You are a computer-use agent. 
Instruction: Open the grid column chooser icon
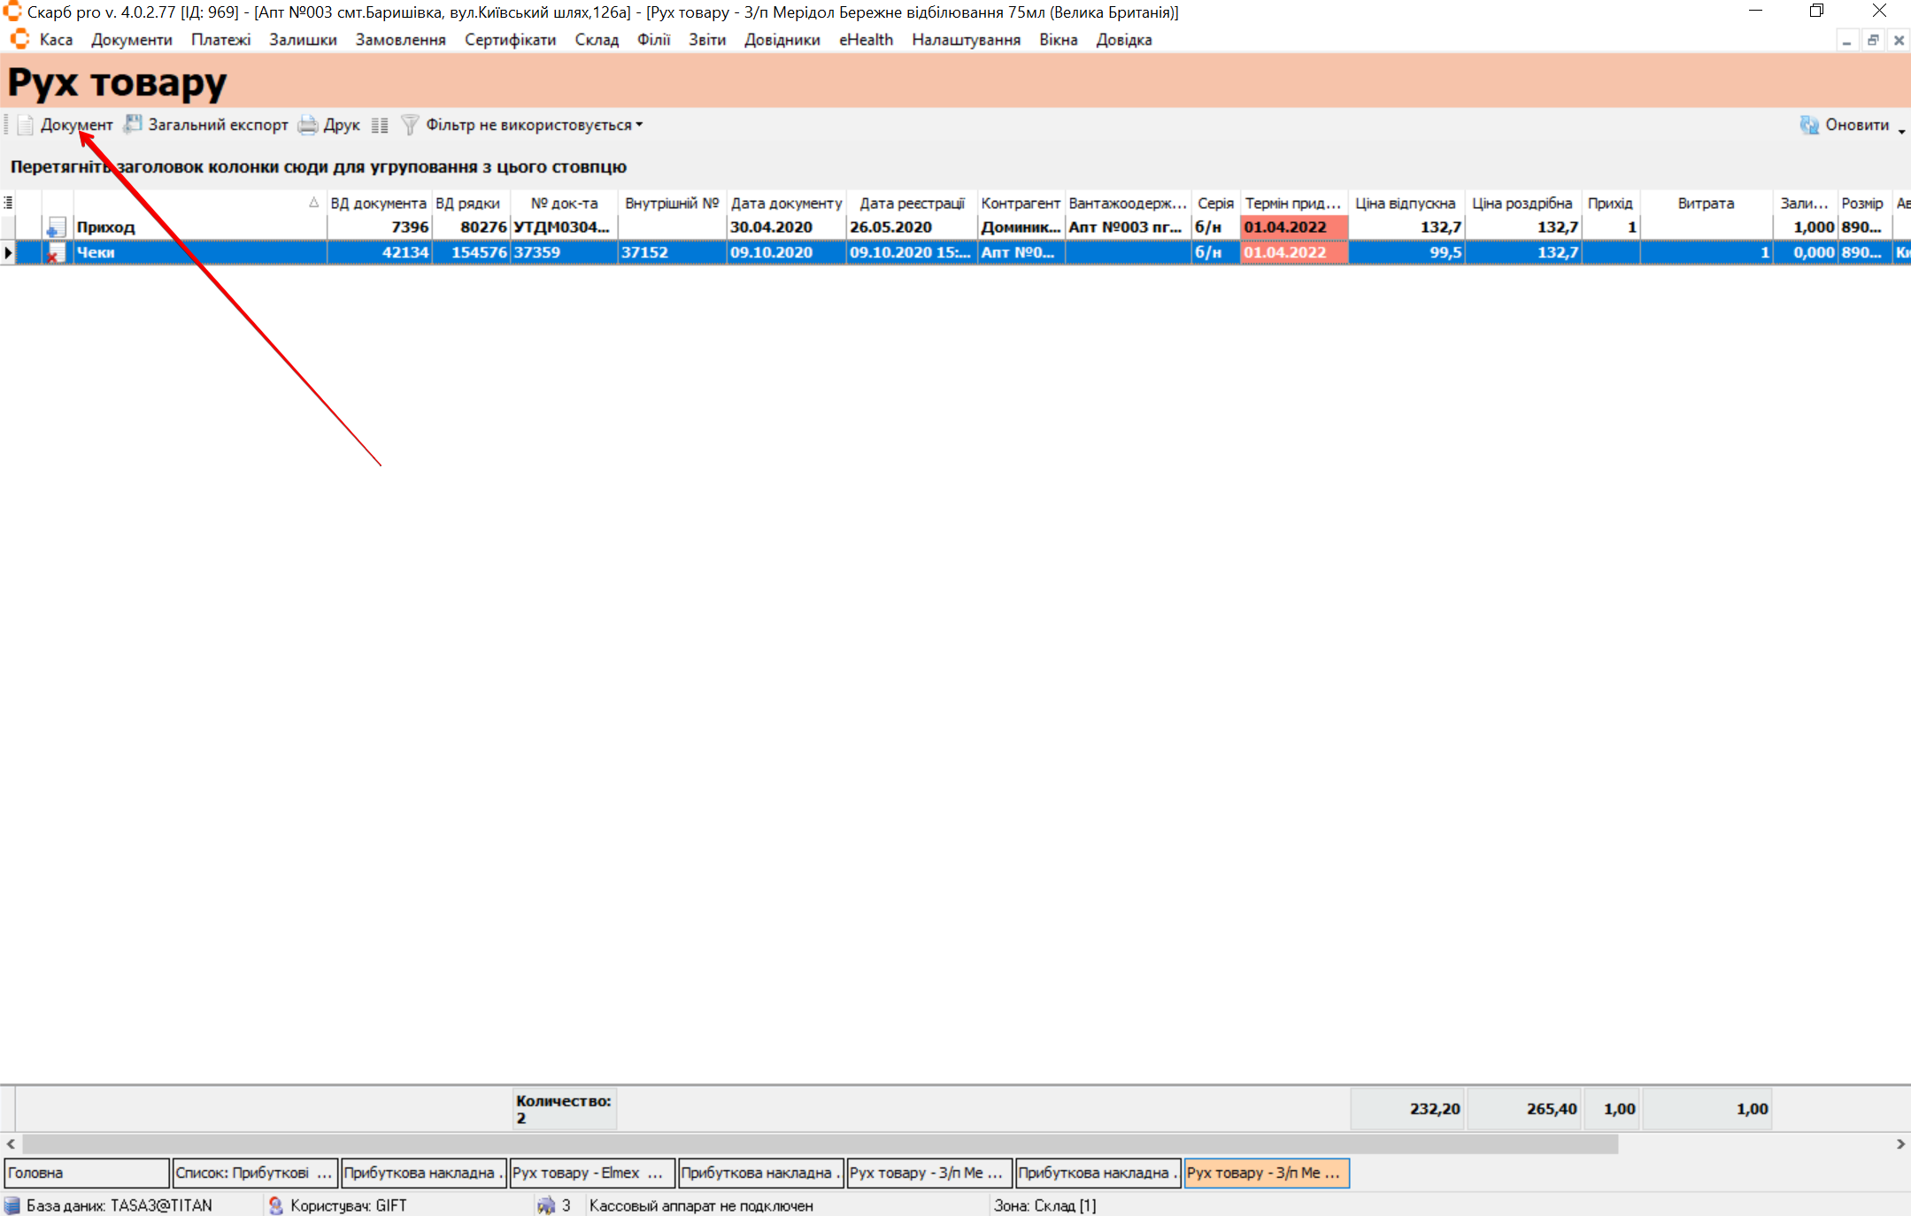[x=8, y=203]
